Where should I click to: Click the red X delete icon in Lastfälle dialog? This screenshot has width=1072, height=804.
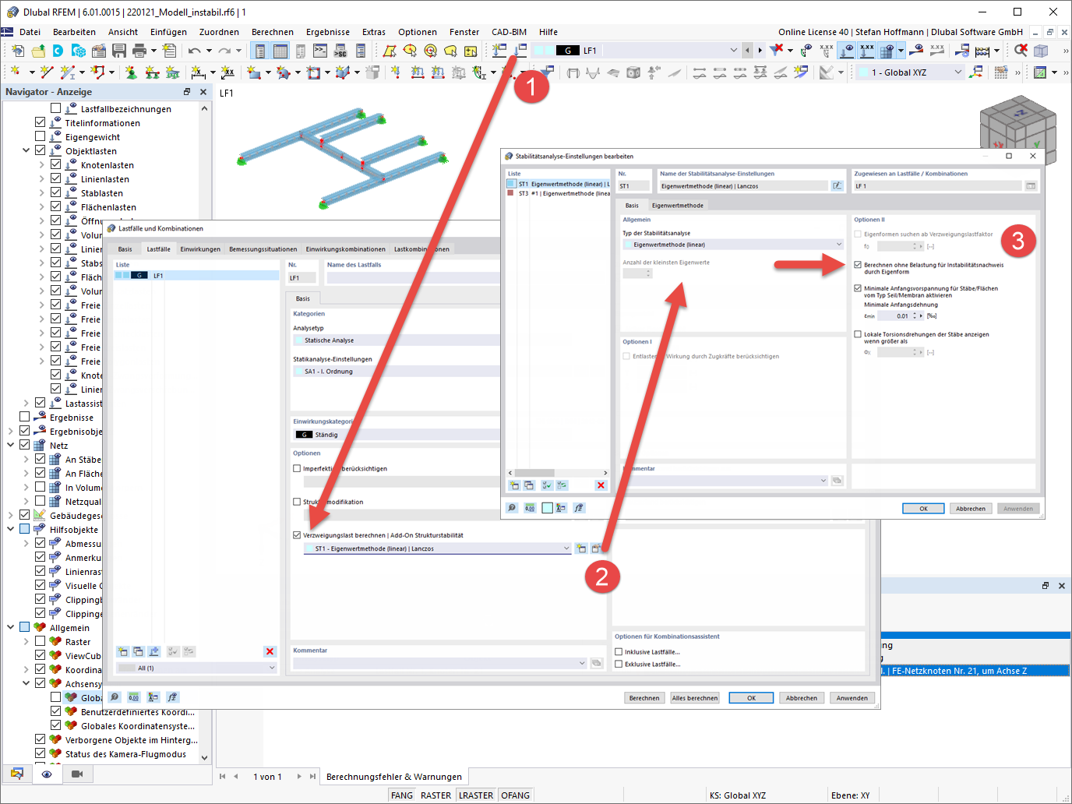[x=270, y=651]
